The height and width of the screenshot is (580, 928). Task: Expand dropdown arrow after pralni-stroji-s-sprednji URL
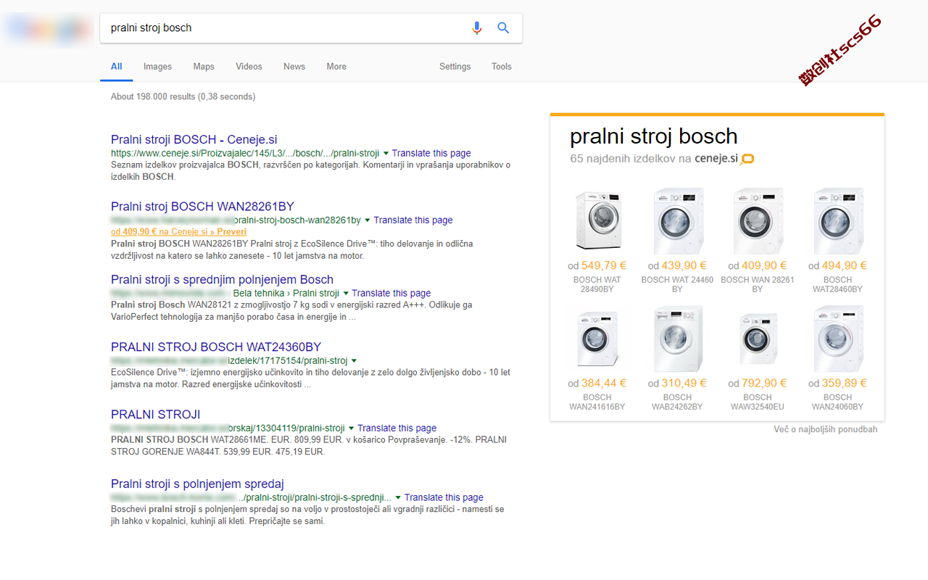[x=398, y=498]
